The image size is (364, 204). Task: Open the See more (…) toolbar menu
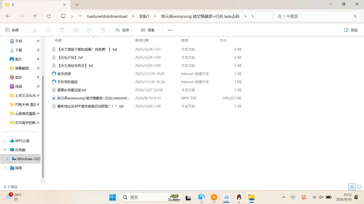click(170, 30)
